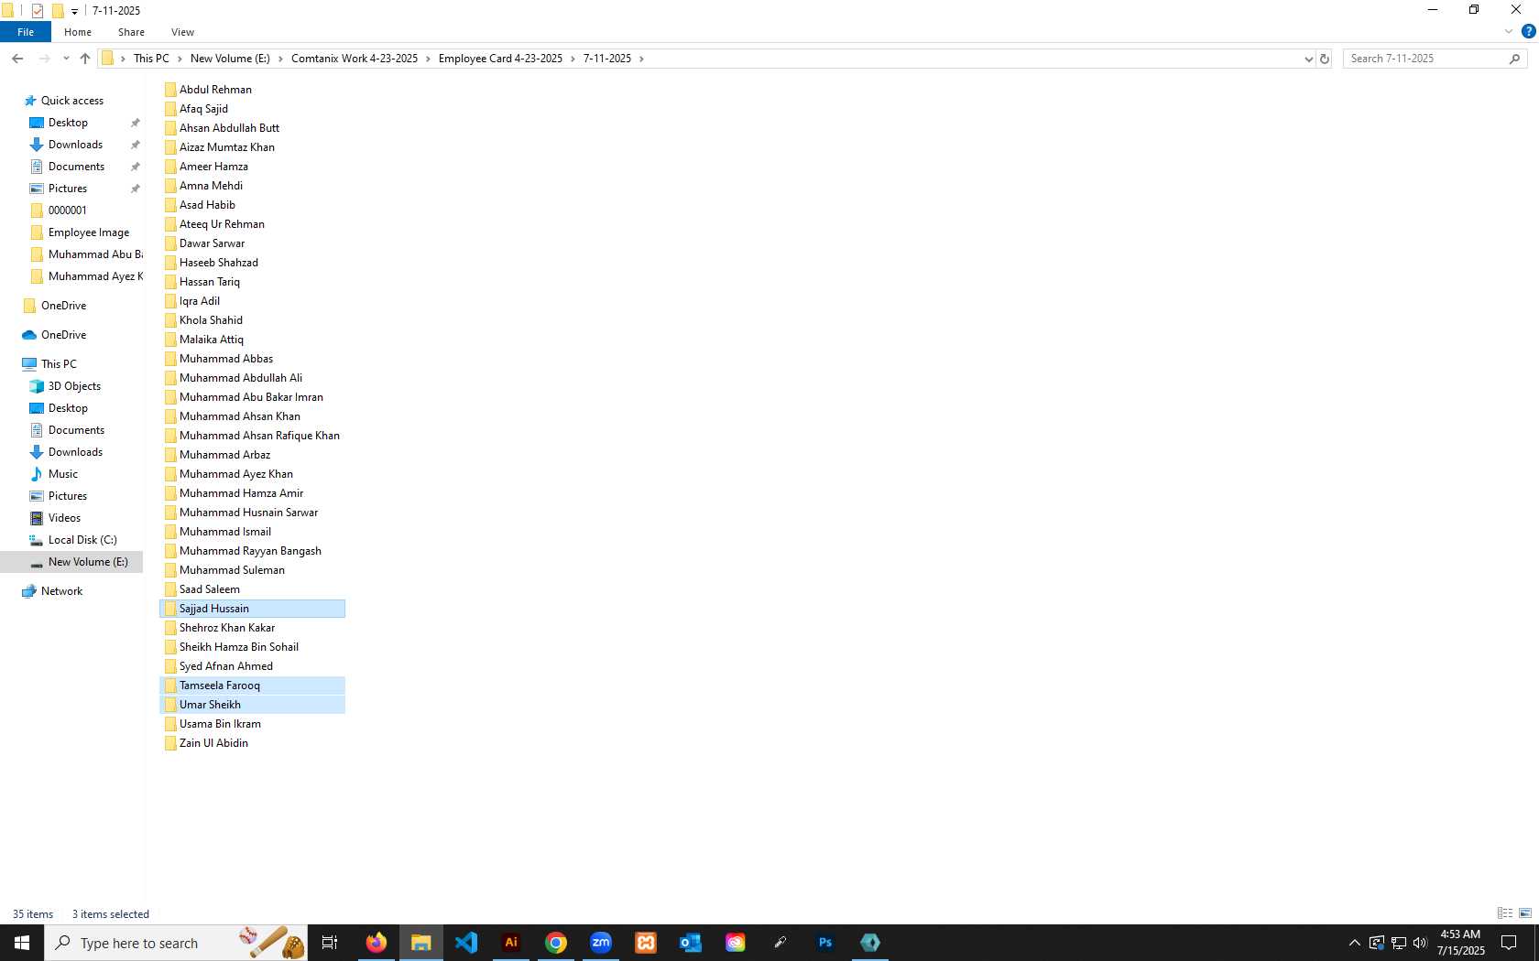This screenshot has width=1539, height=961.
Task: Open the recent locations dropdown
Action: pos(66,59)
